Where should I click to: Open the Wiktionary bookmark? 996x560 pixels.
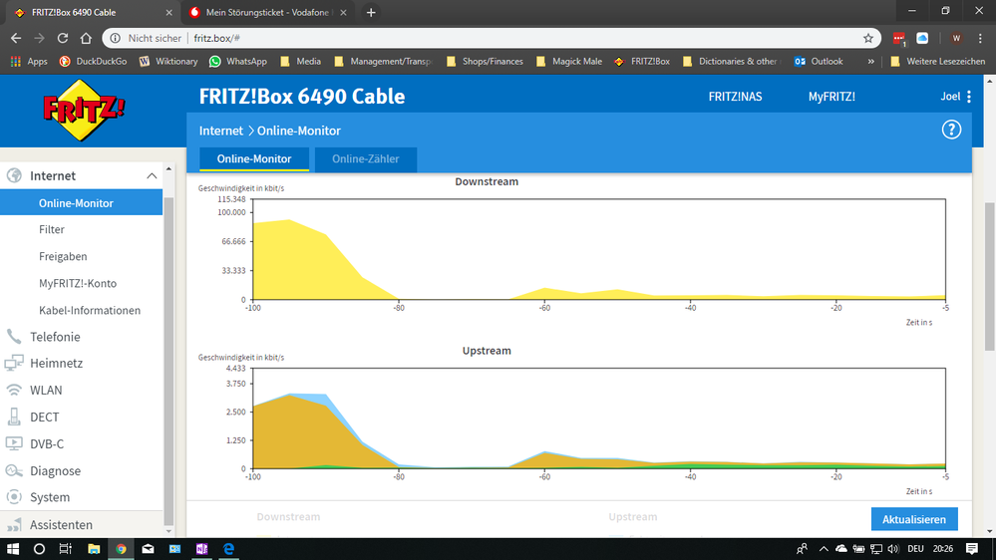pos(168,62)
